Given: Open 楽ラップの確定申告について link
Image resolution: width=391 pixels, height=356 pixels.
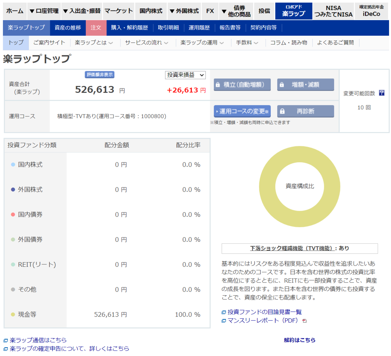Looking at the screenshot, I should [69, 349].
